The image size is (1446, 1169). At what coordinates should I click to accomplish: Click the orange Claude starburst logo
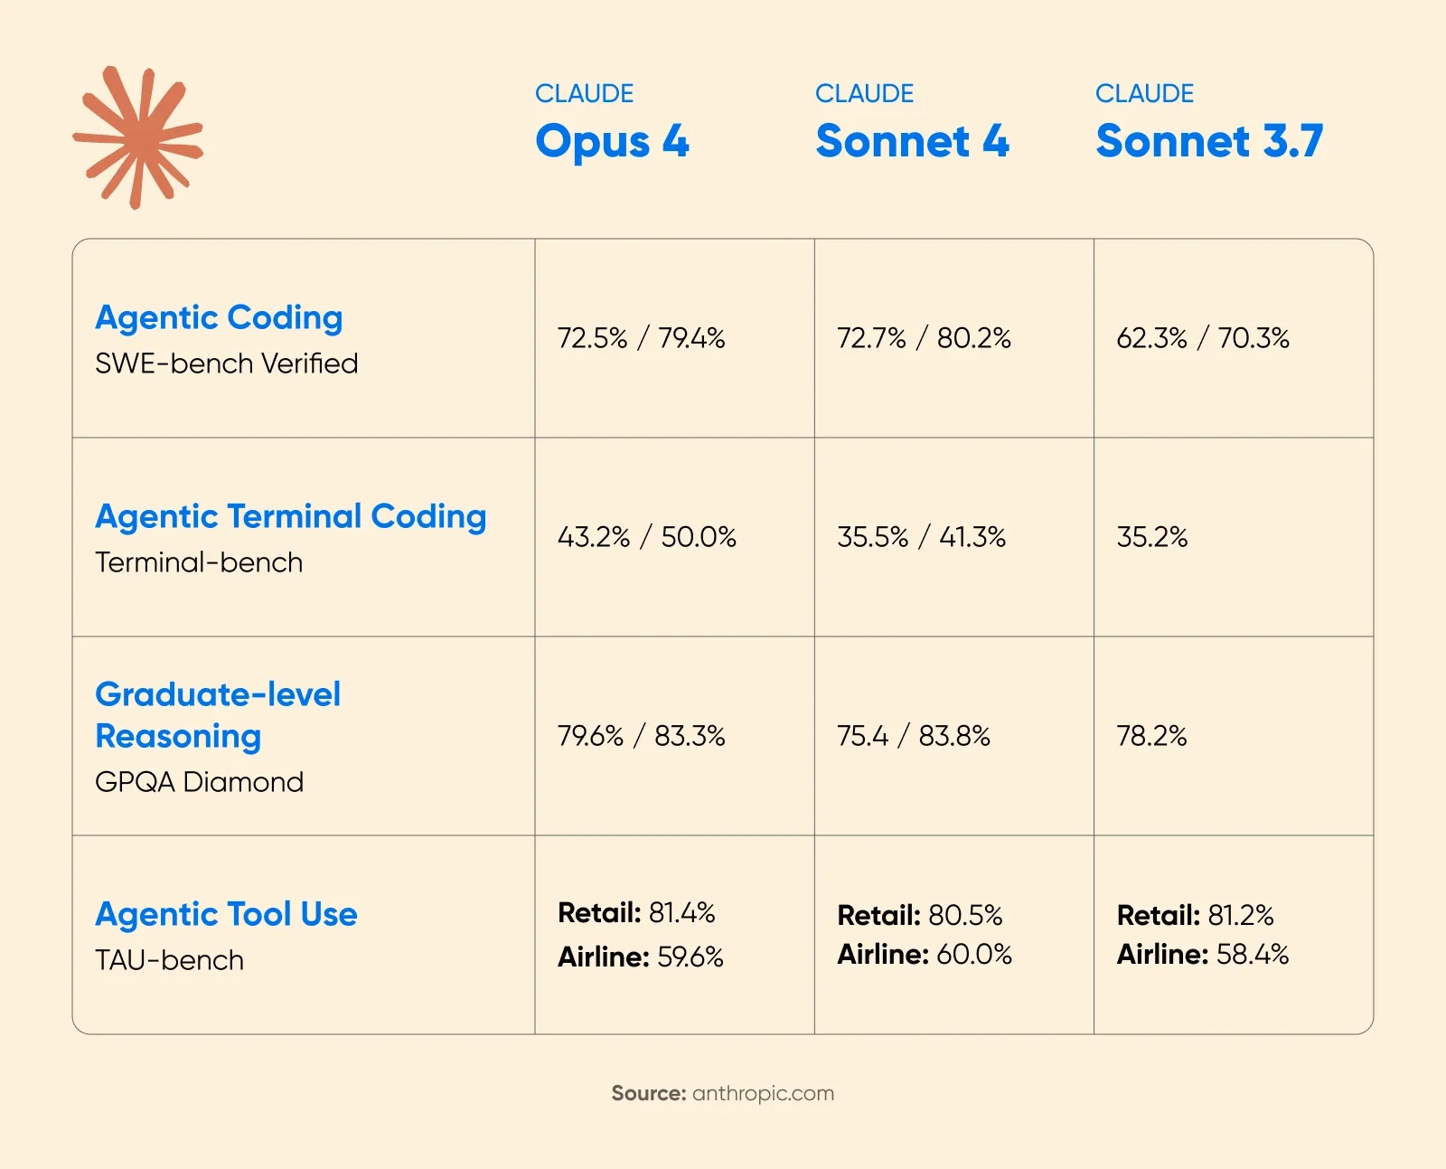pos(137,137)
